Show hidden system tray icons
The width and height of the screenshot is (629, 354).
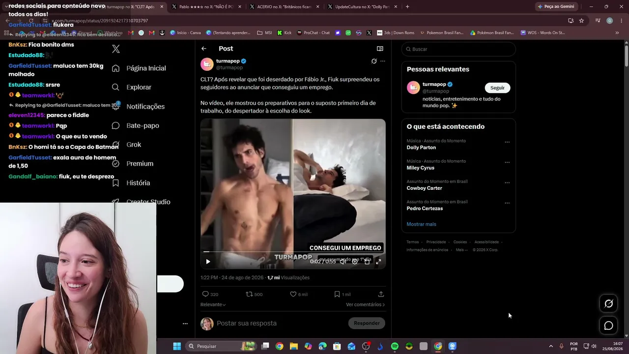[551, 346]
